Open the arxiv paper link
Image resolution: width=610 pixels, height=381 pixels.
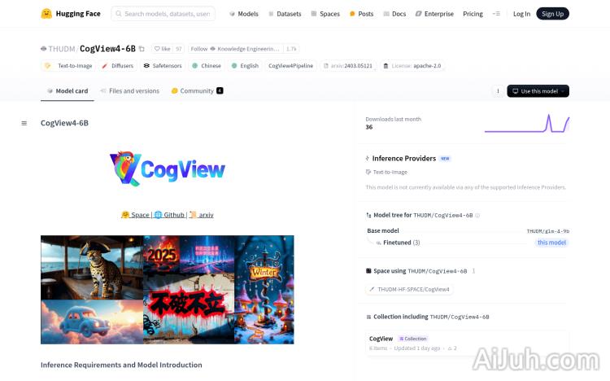202,215
